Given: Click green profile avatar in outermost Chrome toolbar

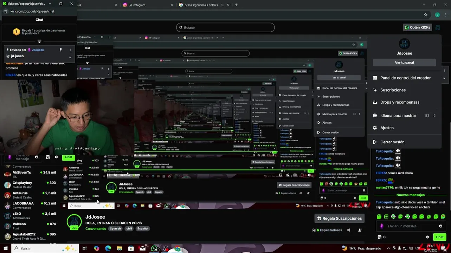Looking at the screenshot, I should pyautogui.click(x=437, y=15).
